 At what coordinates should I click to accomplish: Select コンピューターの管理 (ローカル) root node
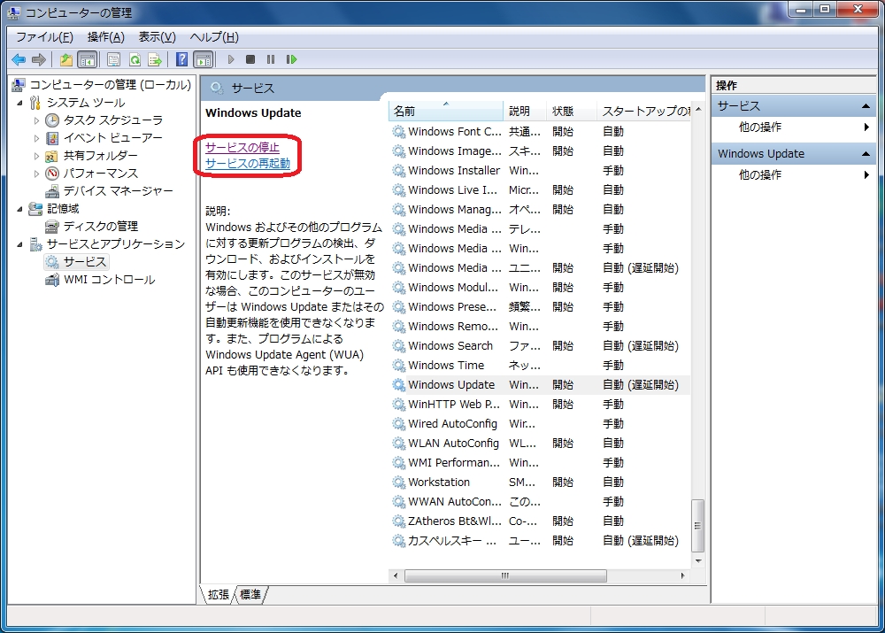110,85
